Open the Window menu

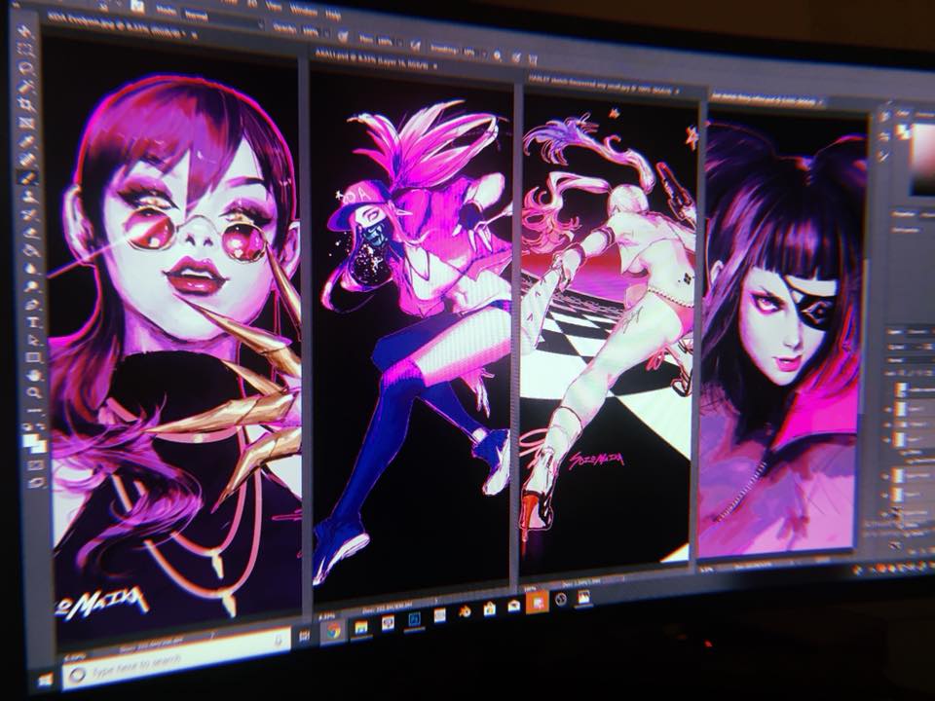pos(304,10)
